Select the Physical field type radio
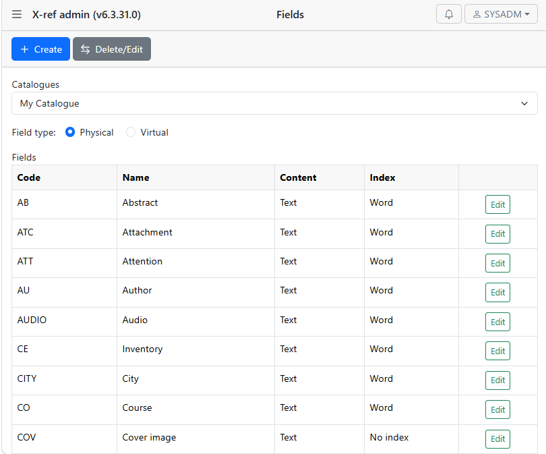This screenshot has width=546, height=454. point(70,132)
